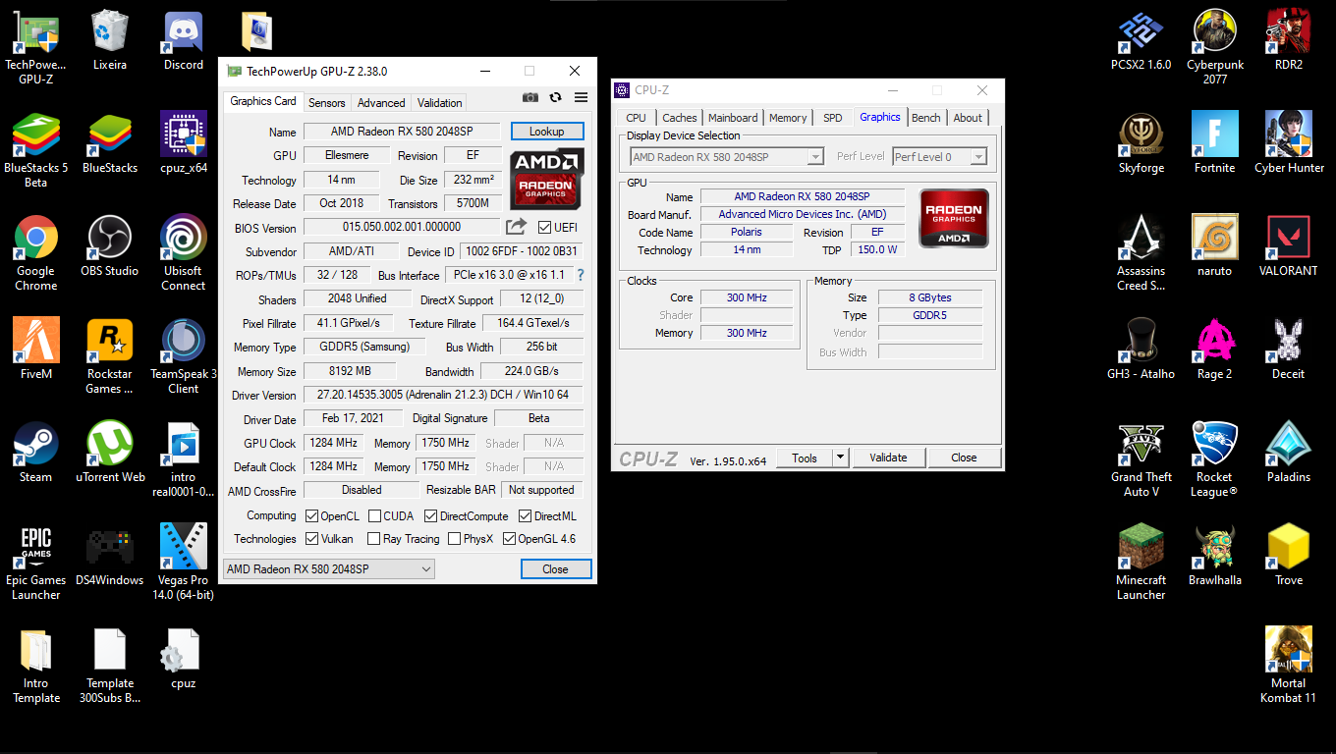Select the PCSX2 1.6.0 shortcut

(x=1141, y=40)
